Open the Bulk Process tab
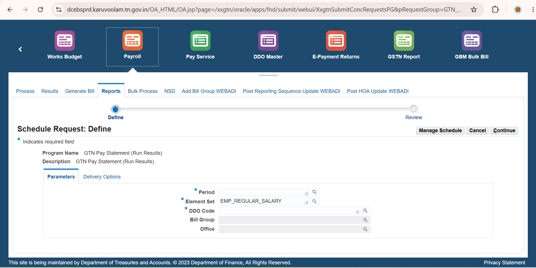 (142, 91)
